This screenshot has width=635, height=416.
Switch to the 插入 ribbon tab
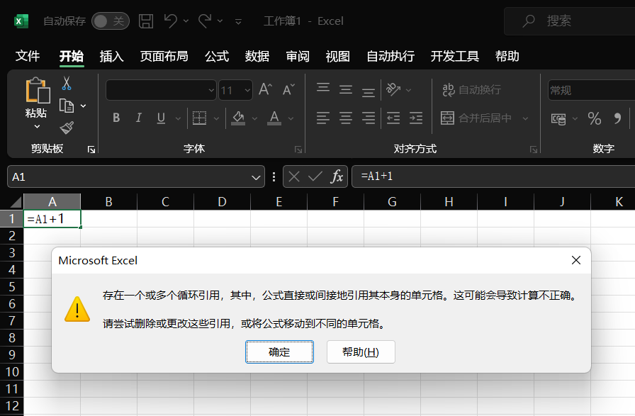pyautogui.click(x=111, y=56)
